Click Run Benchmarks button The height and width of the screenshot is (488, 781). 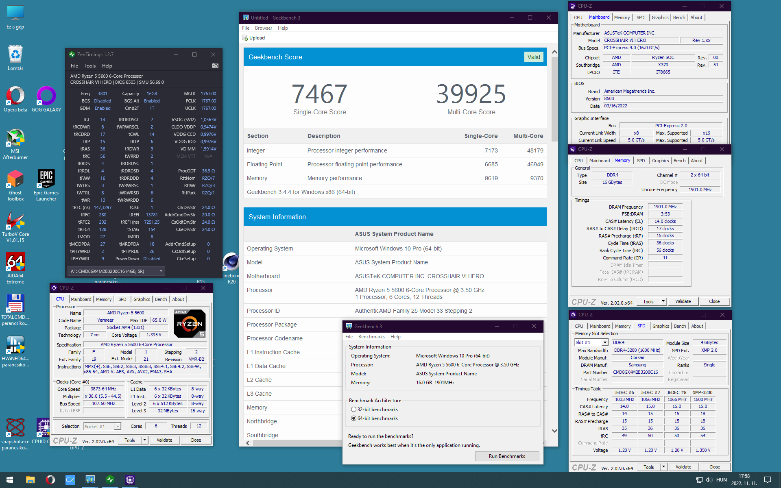[507, 456]
